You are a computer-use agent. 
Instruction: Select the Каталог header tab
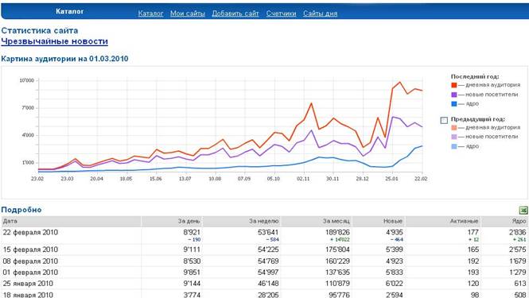(x=69, y=11)
